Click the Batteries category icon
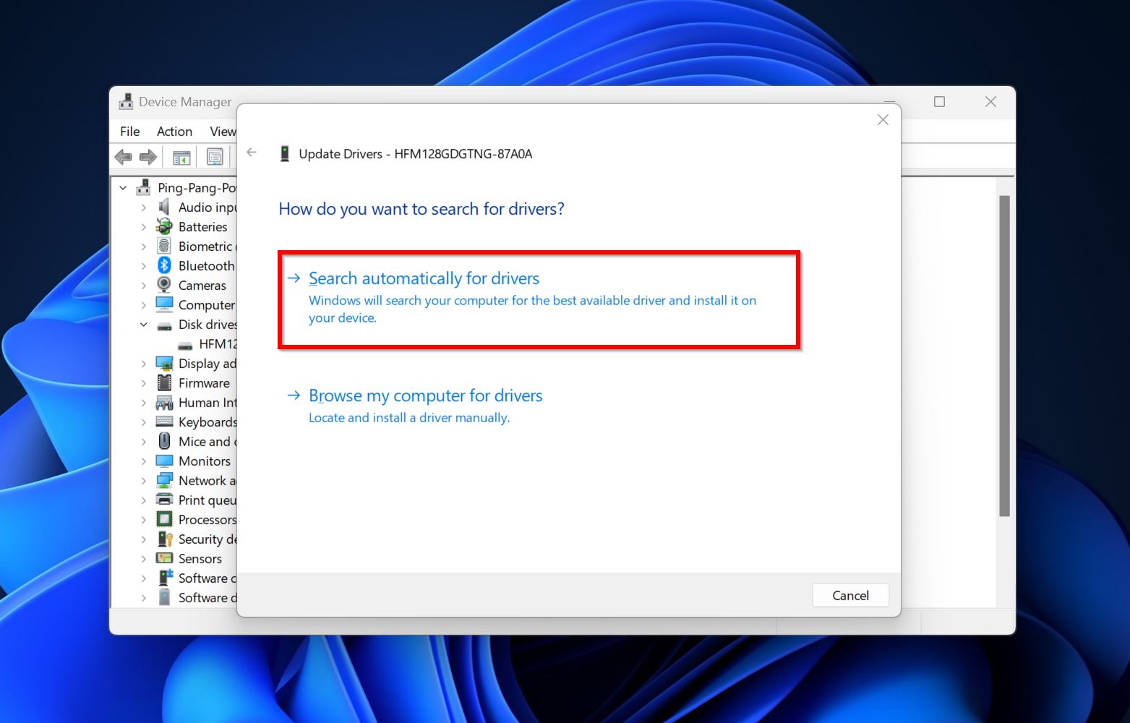The height and width of the screenshot is (723, 1130). coord(165,226)
